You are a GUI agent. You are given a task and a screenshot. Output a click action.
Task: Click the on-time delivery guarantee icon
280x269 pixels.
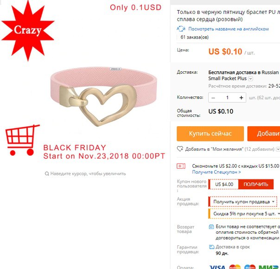point(211,247)
